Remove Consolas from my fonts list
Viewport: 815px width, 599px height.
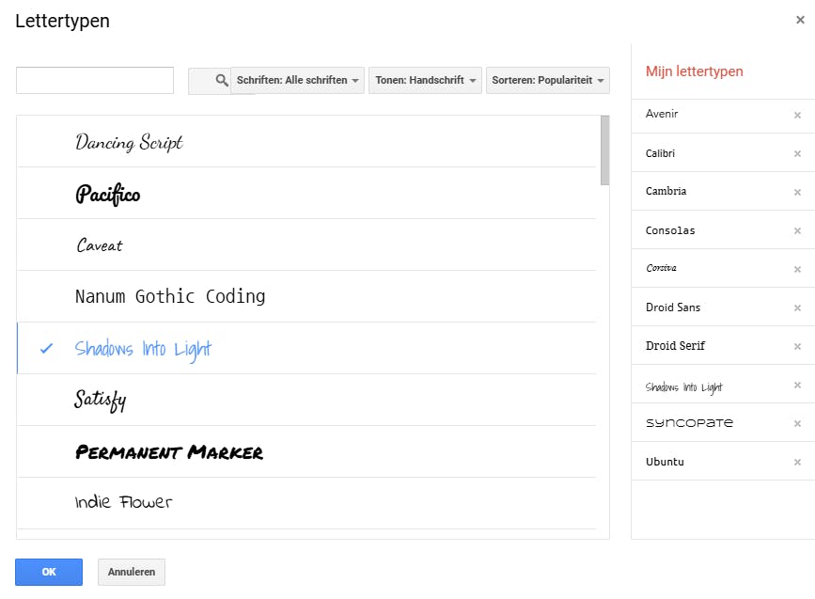pos(797,231)
